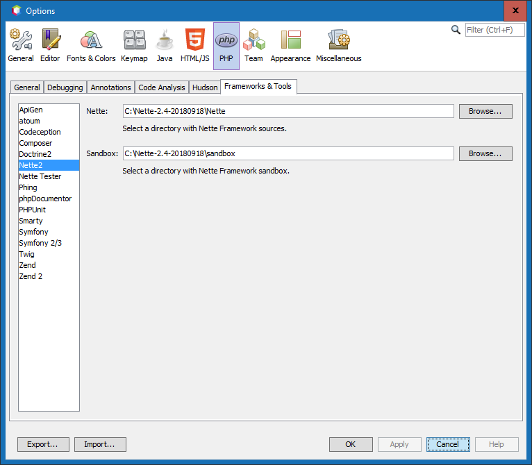Select Twig in the frameworks list
The width and height of the screenshot is (532, 465).
[x=49, y=254]
